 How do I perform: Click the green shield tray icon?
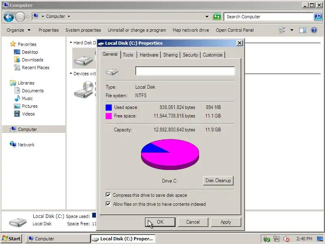coord(267,239)
